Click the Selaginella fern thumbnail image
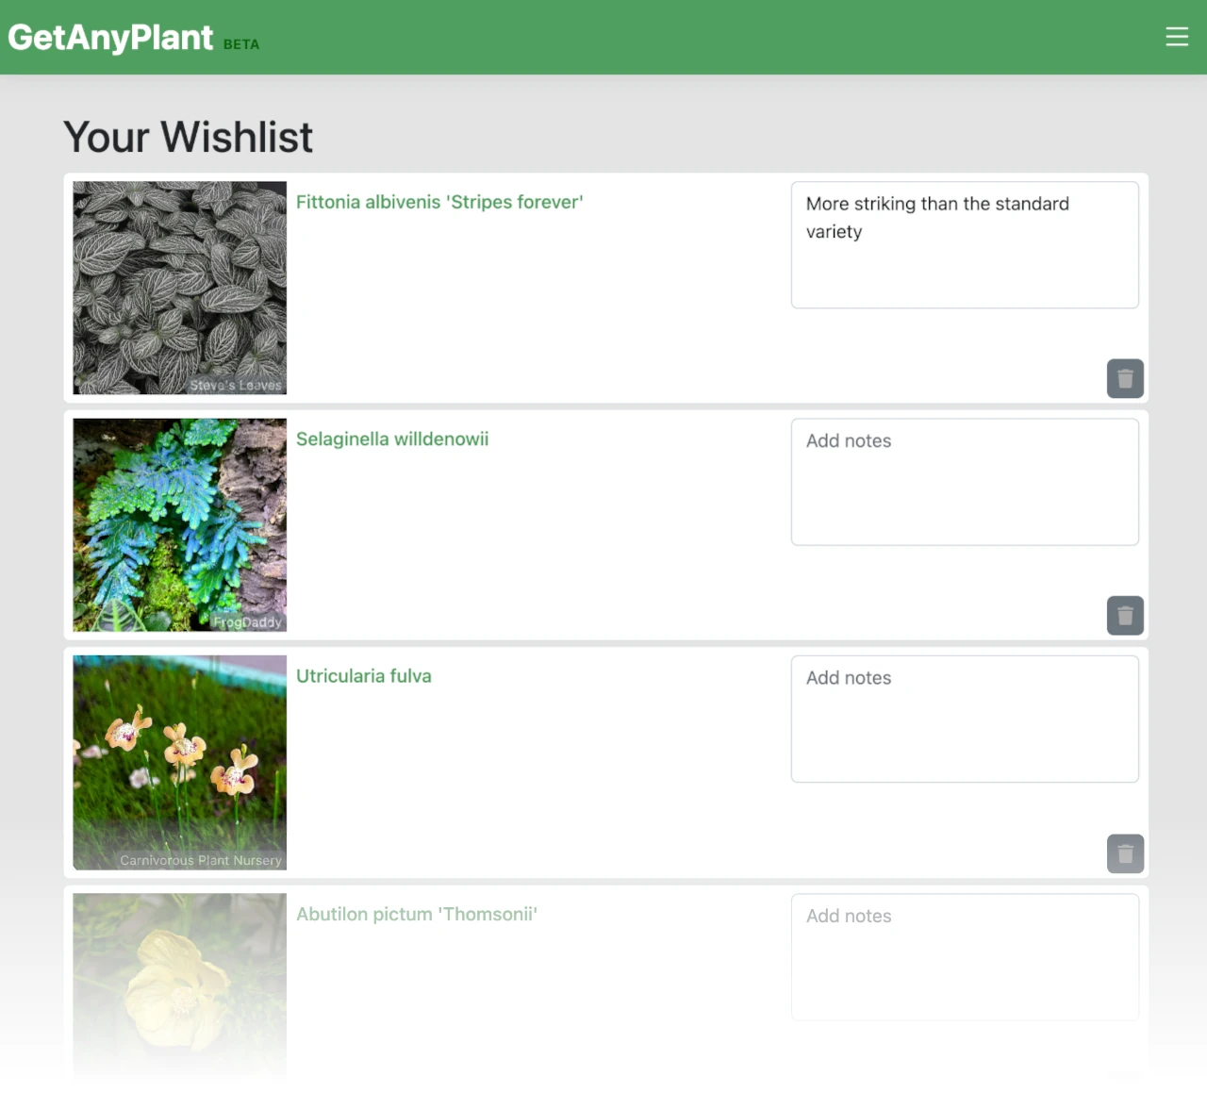 (x=179, y=525)
